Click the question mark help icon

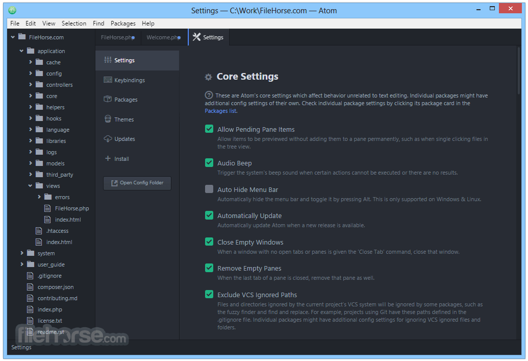pos(209,95)
